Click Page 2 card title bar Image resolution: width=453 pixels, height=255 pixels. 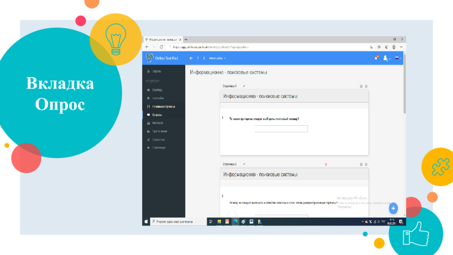pyautogui.click(x=294, y=175)
